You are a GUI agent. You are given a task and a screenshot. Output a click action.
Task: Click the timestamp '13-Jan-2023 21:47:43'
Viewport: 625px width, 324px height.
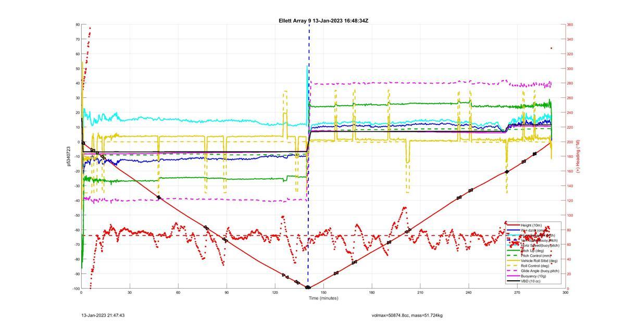pos(103,315)
